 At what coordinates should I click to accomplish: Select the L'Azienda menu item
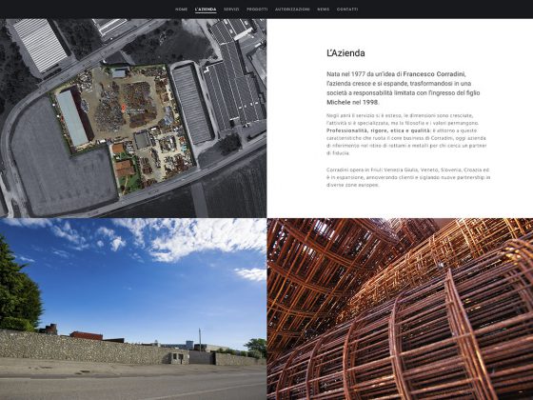[206, 10]
